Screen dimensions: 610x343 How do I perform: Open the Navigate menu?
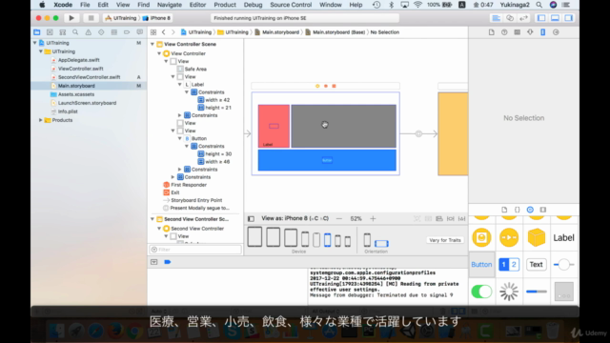170,5
